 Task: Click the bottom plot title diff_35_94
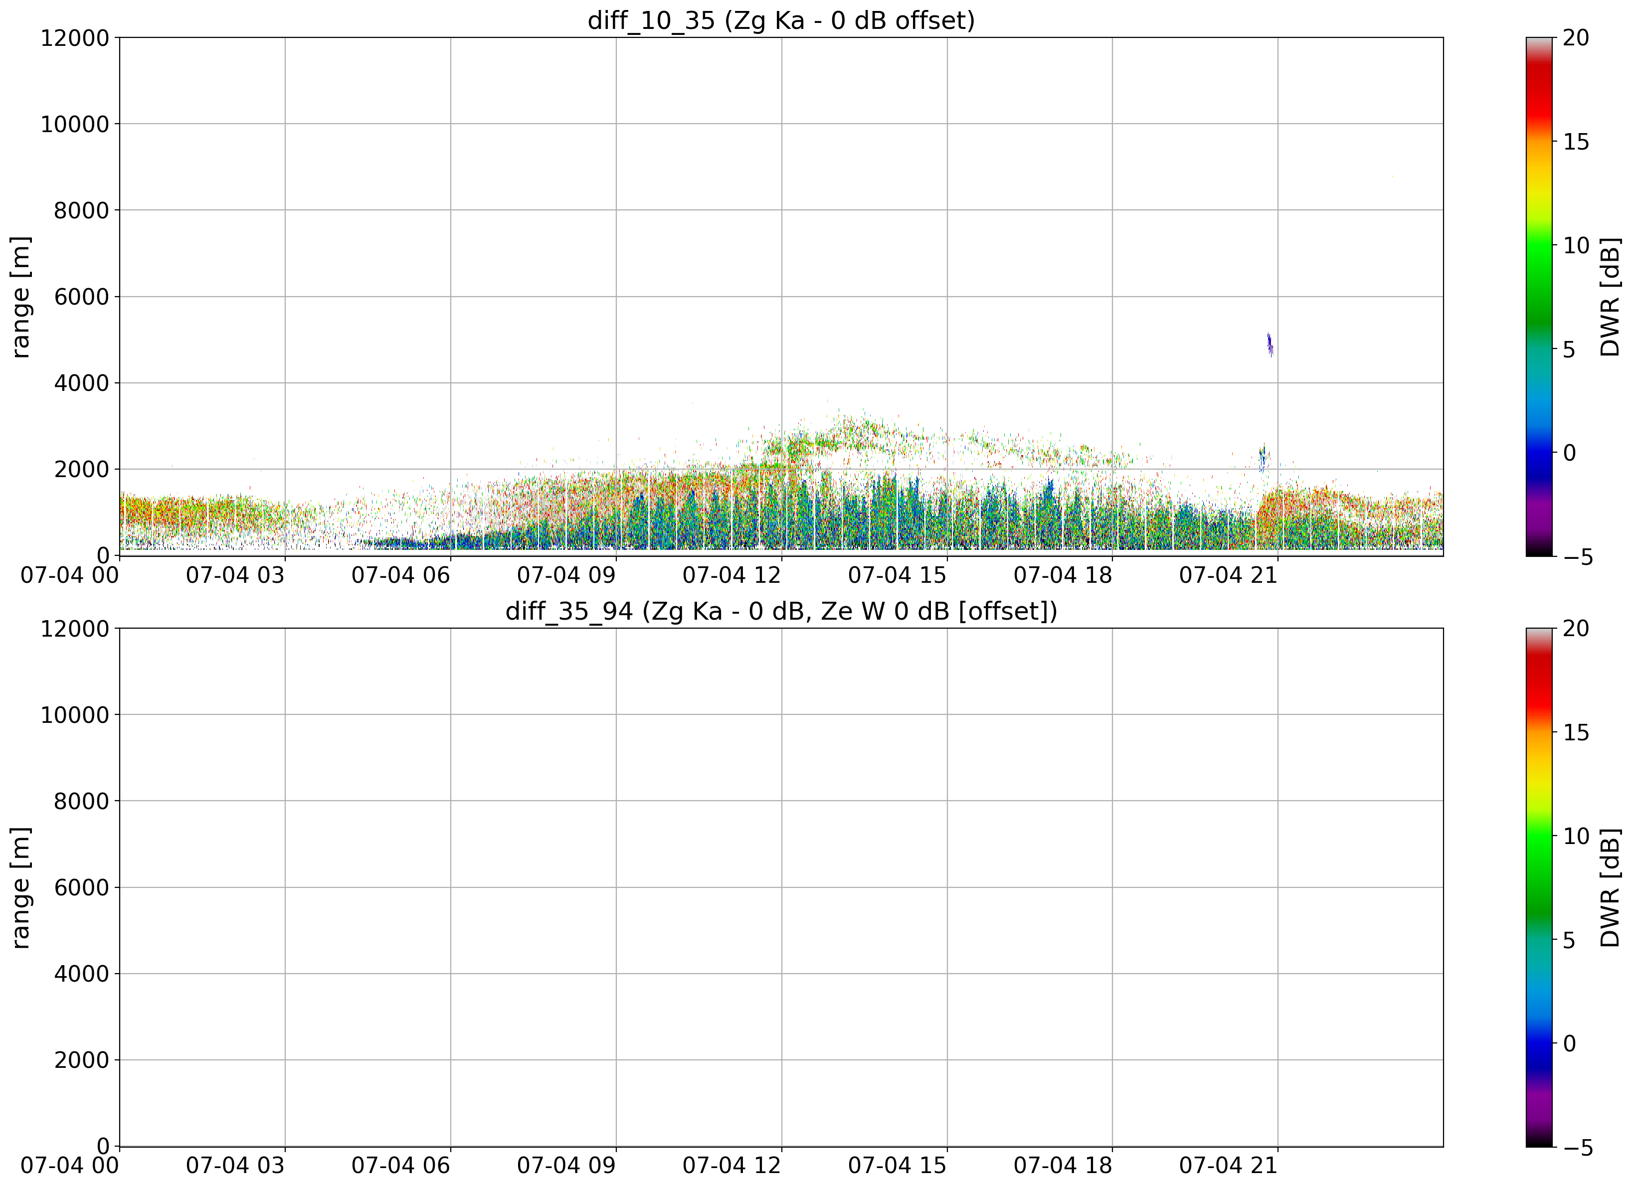(781, 611)
